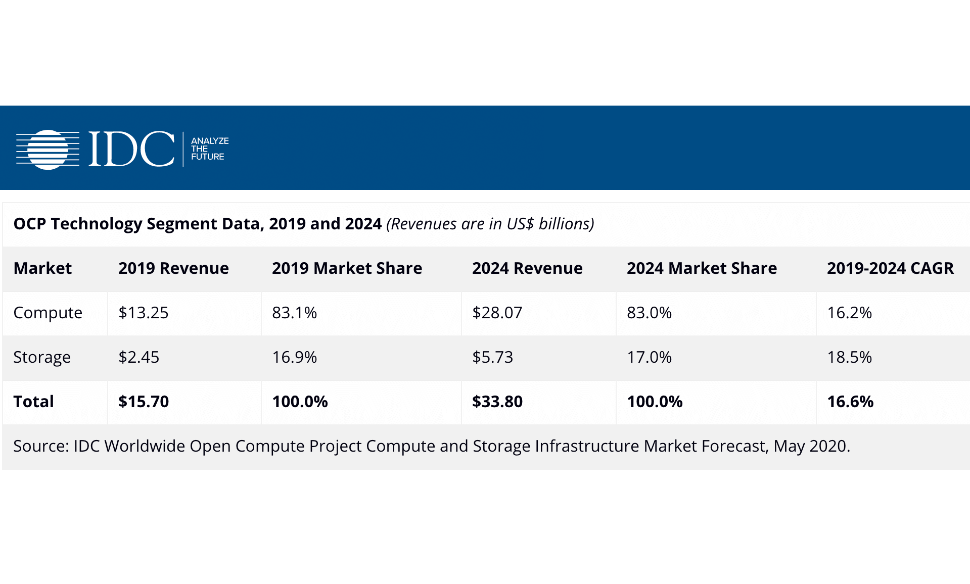Click the Analyze the Future tagline
This screenshot has width=970, height=584.
[209, 149]
